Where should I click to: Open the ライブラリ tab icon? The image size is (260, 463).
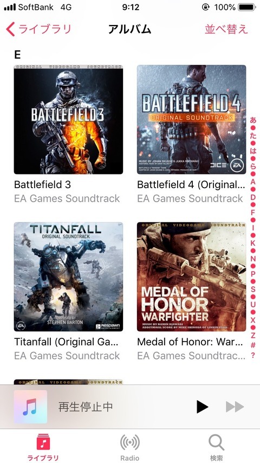tap(43, 443)
